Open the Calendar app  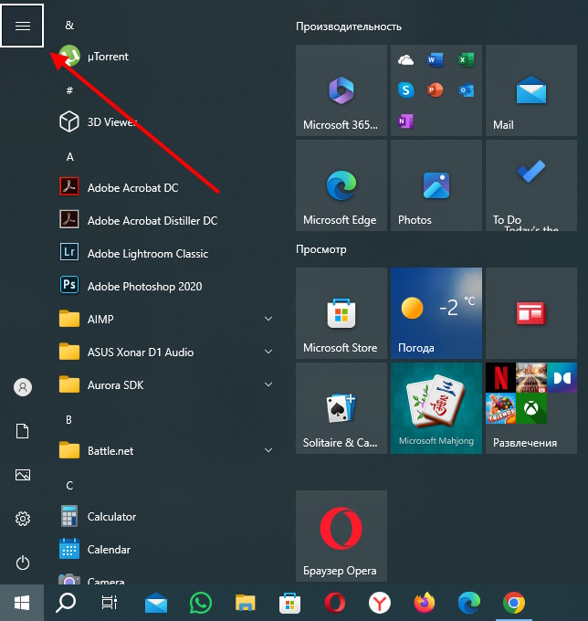166,550
